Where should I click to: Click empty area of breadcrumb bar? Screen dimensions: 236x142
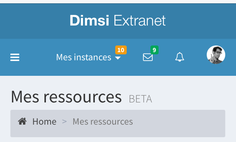pyautogui.click(x=179, y=124)
